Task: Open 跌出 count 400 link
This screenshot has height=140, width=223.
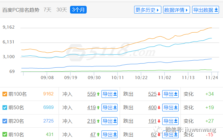Action: (x=152, y=107)
